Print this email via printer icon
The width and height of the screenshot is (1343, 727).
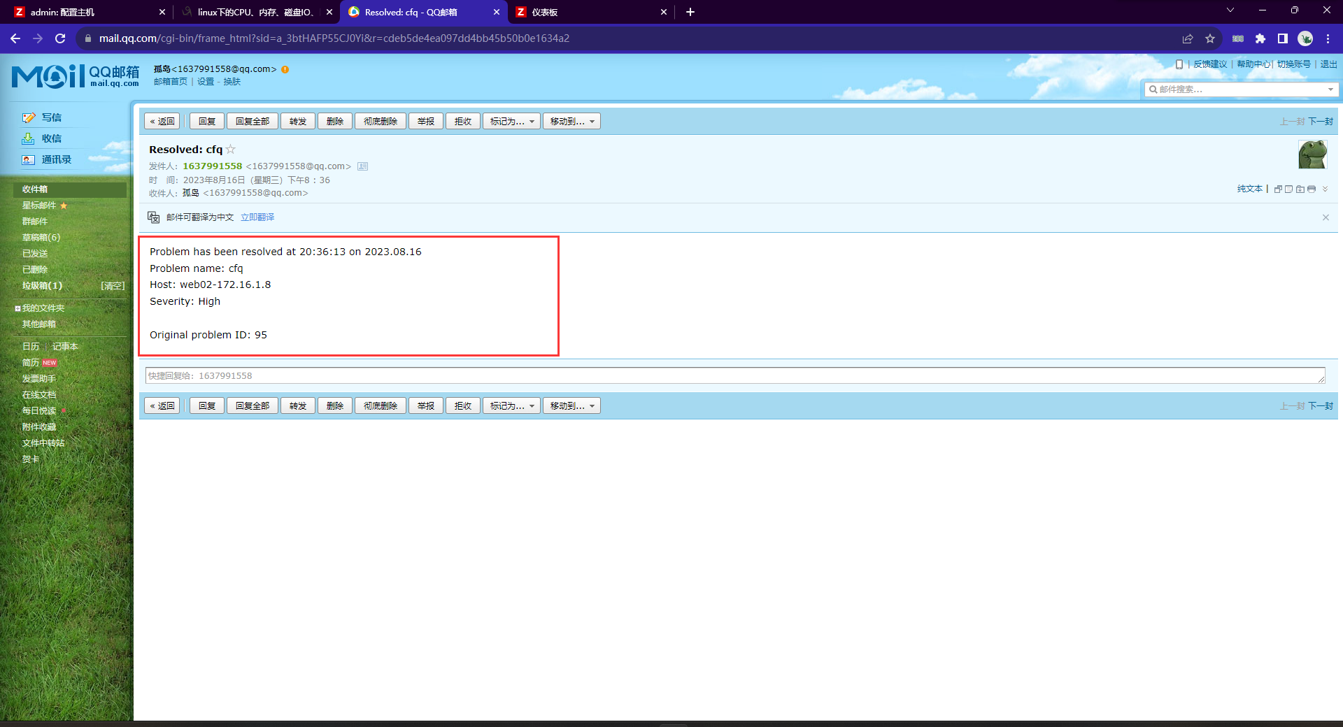pyautogui.click(x=1311, y=189)
